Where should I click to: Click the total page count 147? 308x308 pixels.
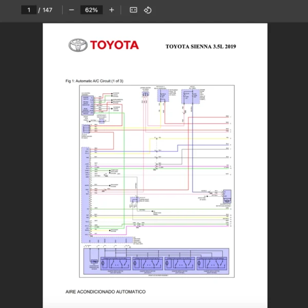click(x=47, y=10)
